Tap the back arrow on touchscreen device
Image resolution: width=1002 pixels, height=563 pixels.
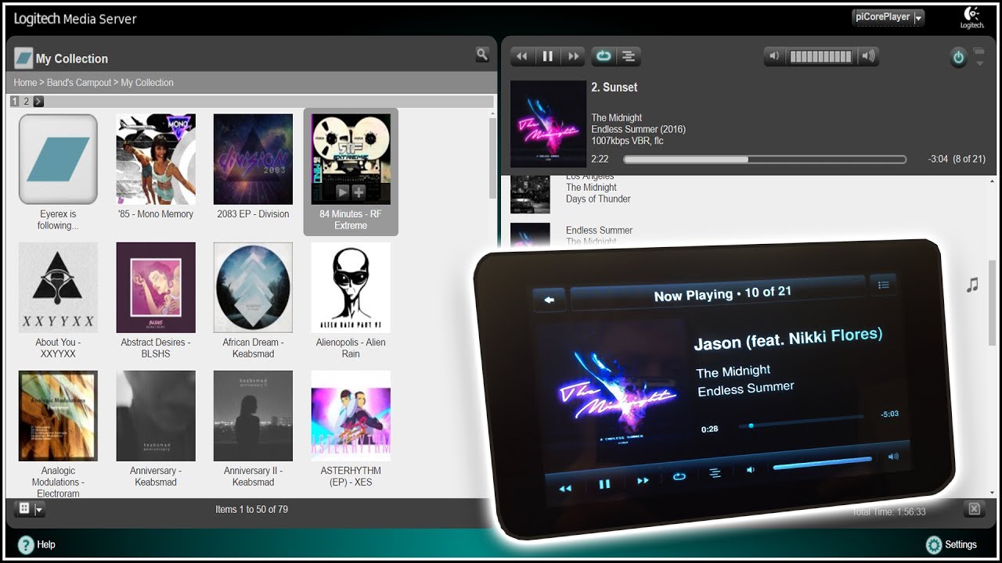click(550, 299)
